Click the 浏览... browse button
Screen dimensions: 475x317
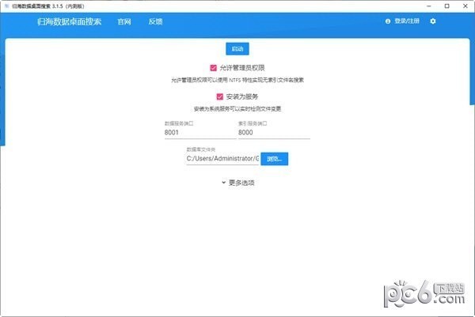(275, 158)
